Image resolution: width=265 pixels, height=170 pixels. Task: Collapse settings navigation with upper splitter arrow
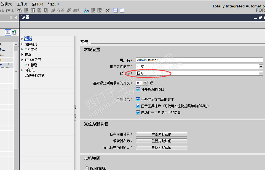(x=75, y=108)
